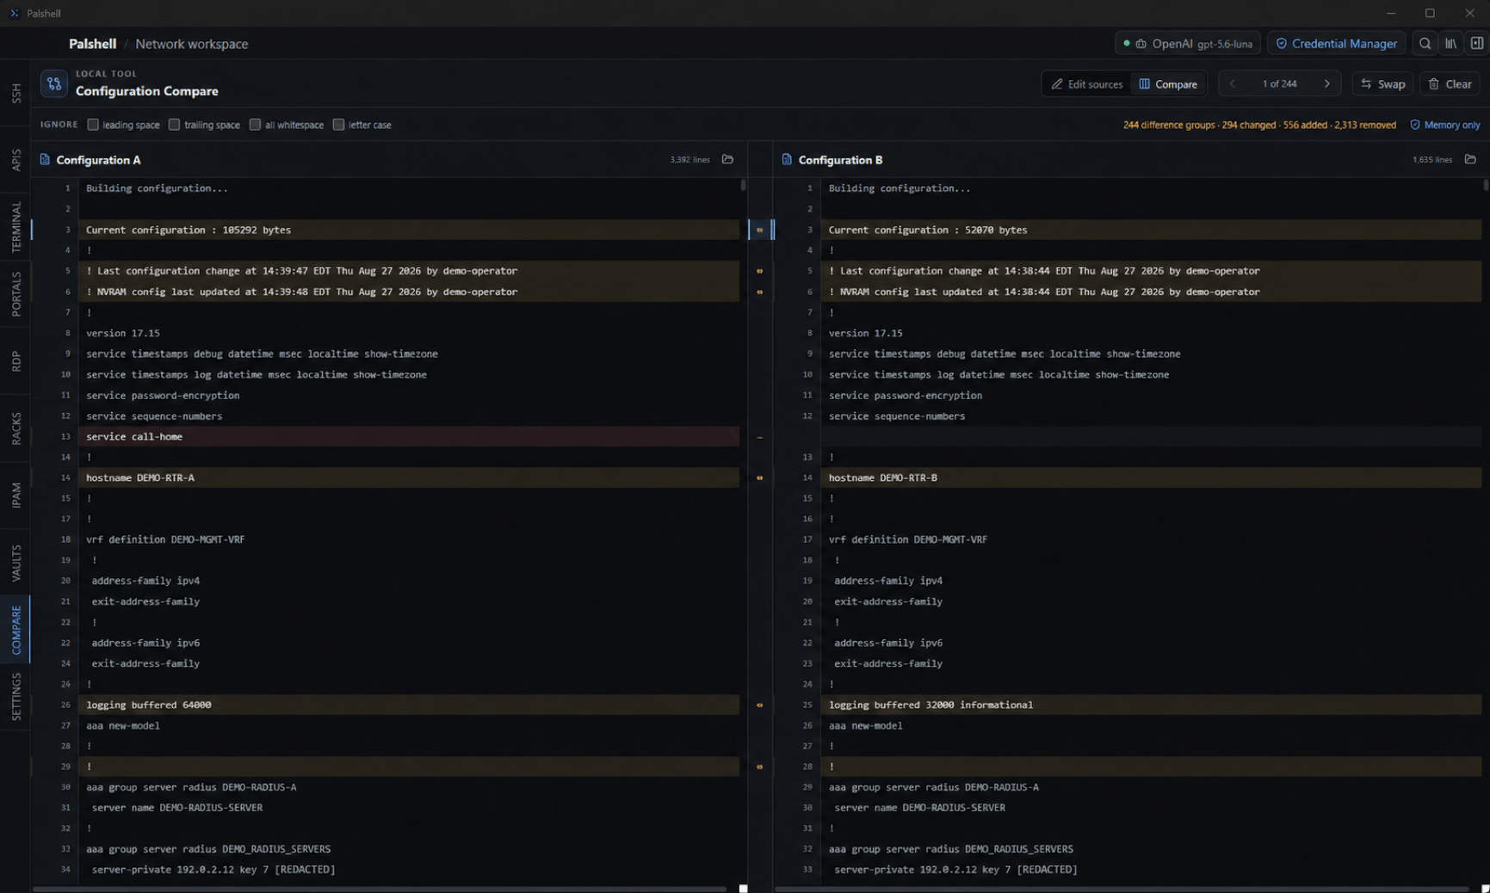The image size is (1490, 893).
Task: Select 'hostname DEMO-RTR-B' line in Configuration B
Action: [x=1151, y=477]
